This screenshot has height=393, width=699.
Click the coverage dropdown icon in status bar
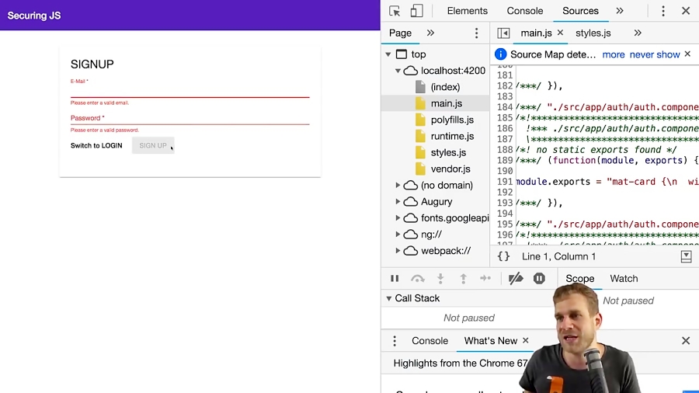point(686,256)
